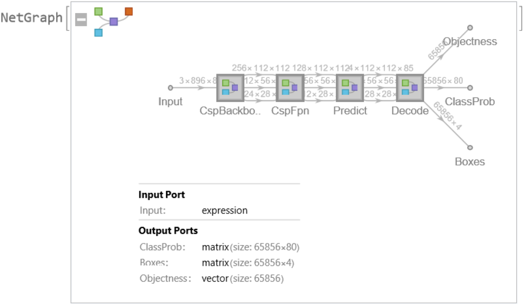Screen dimensions: 526x305
Task: Click the ClassProb output port circle
Action: point(470,88)
